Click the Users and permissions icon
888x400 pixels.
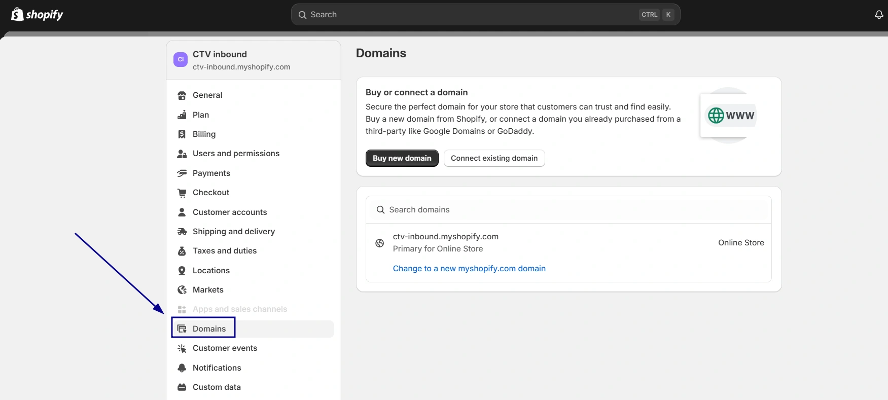pos(182,154)
